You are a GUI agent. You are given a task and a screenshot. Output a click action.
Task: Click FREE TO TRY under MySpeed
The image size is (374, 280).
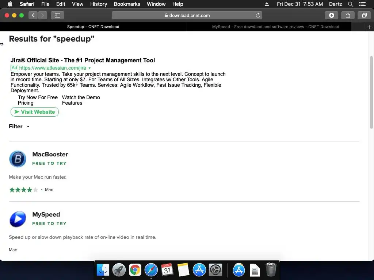(x=49, y=223)
